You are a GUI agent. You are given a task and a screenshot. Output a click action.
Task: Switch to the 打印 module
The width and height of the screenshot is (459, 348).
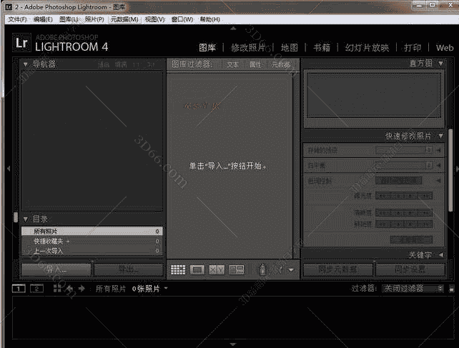[413, 48]
